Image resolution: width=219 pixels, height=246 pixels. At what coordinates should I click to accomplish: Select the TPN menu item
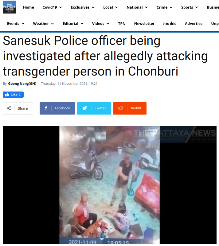(x=122, y=24)
